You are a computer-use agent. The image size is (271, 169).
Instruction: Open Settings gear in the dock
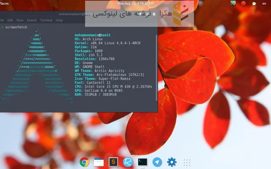171,162
